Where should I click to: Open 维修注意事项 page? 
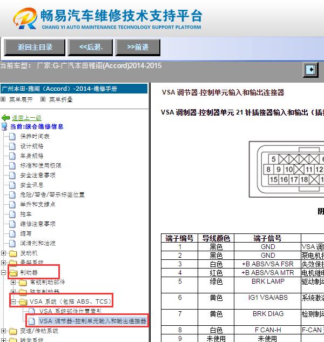coord(38,224)
